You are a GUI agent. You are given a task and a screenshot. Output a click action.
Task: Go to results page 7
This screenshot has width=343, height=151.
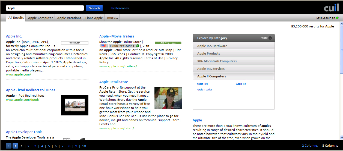pyautogui.click(x=62, y=146)
